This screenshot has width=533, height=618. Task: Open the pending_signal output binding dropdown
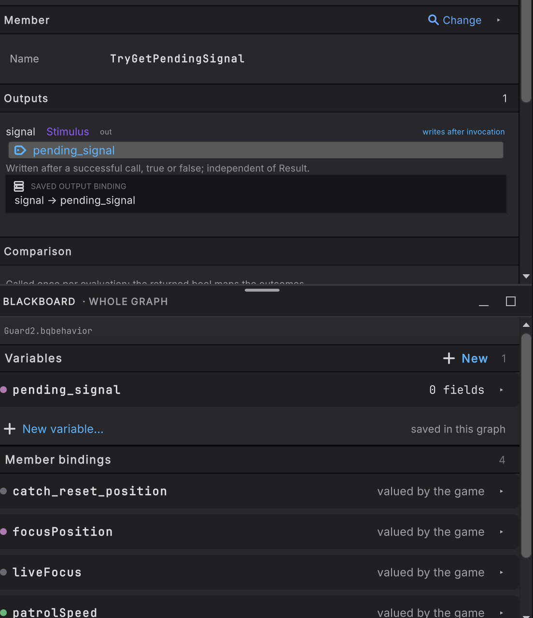[256, 150]
